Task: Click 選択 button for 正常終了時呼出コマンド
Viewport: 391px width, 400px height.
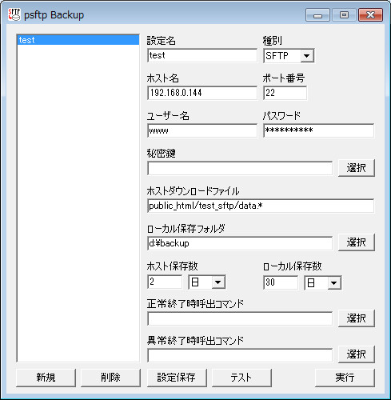Action: (357, 318)
